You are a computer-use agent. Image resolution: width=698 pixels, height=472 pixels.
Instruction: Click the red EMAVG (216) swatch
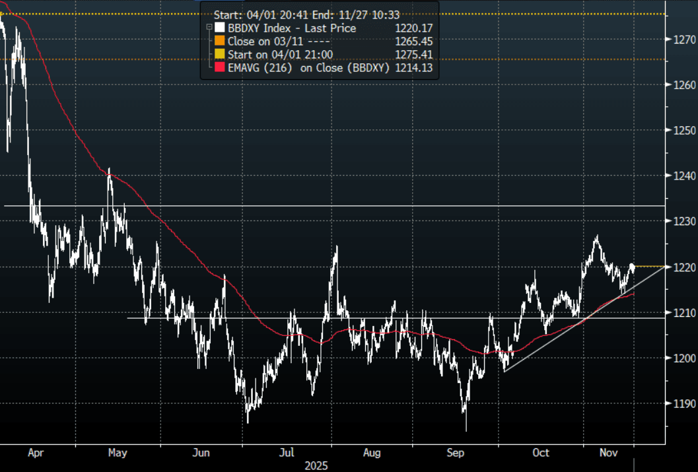[219, 67]
